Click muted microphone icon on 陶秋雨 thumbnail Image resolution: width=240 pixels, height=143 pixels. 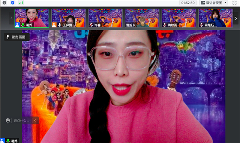[165, 25]
